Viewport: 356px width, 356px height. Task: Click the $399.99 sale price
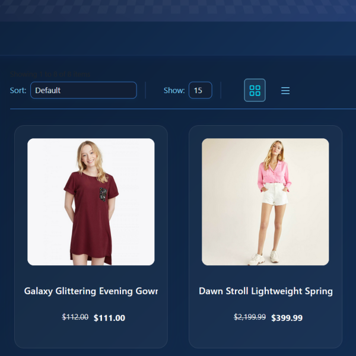tap(287, 318)
